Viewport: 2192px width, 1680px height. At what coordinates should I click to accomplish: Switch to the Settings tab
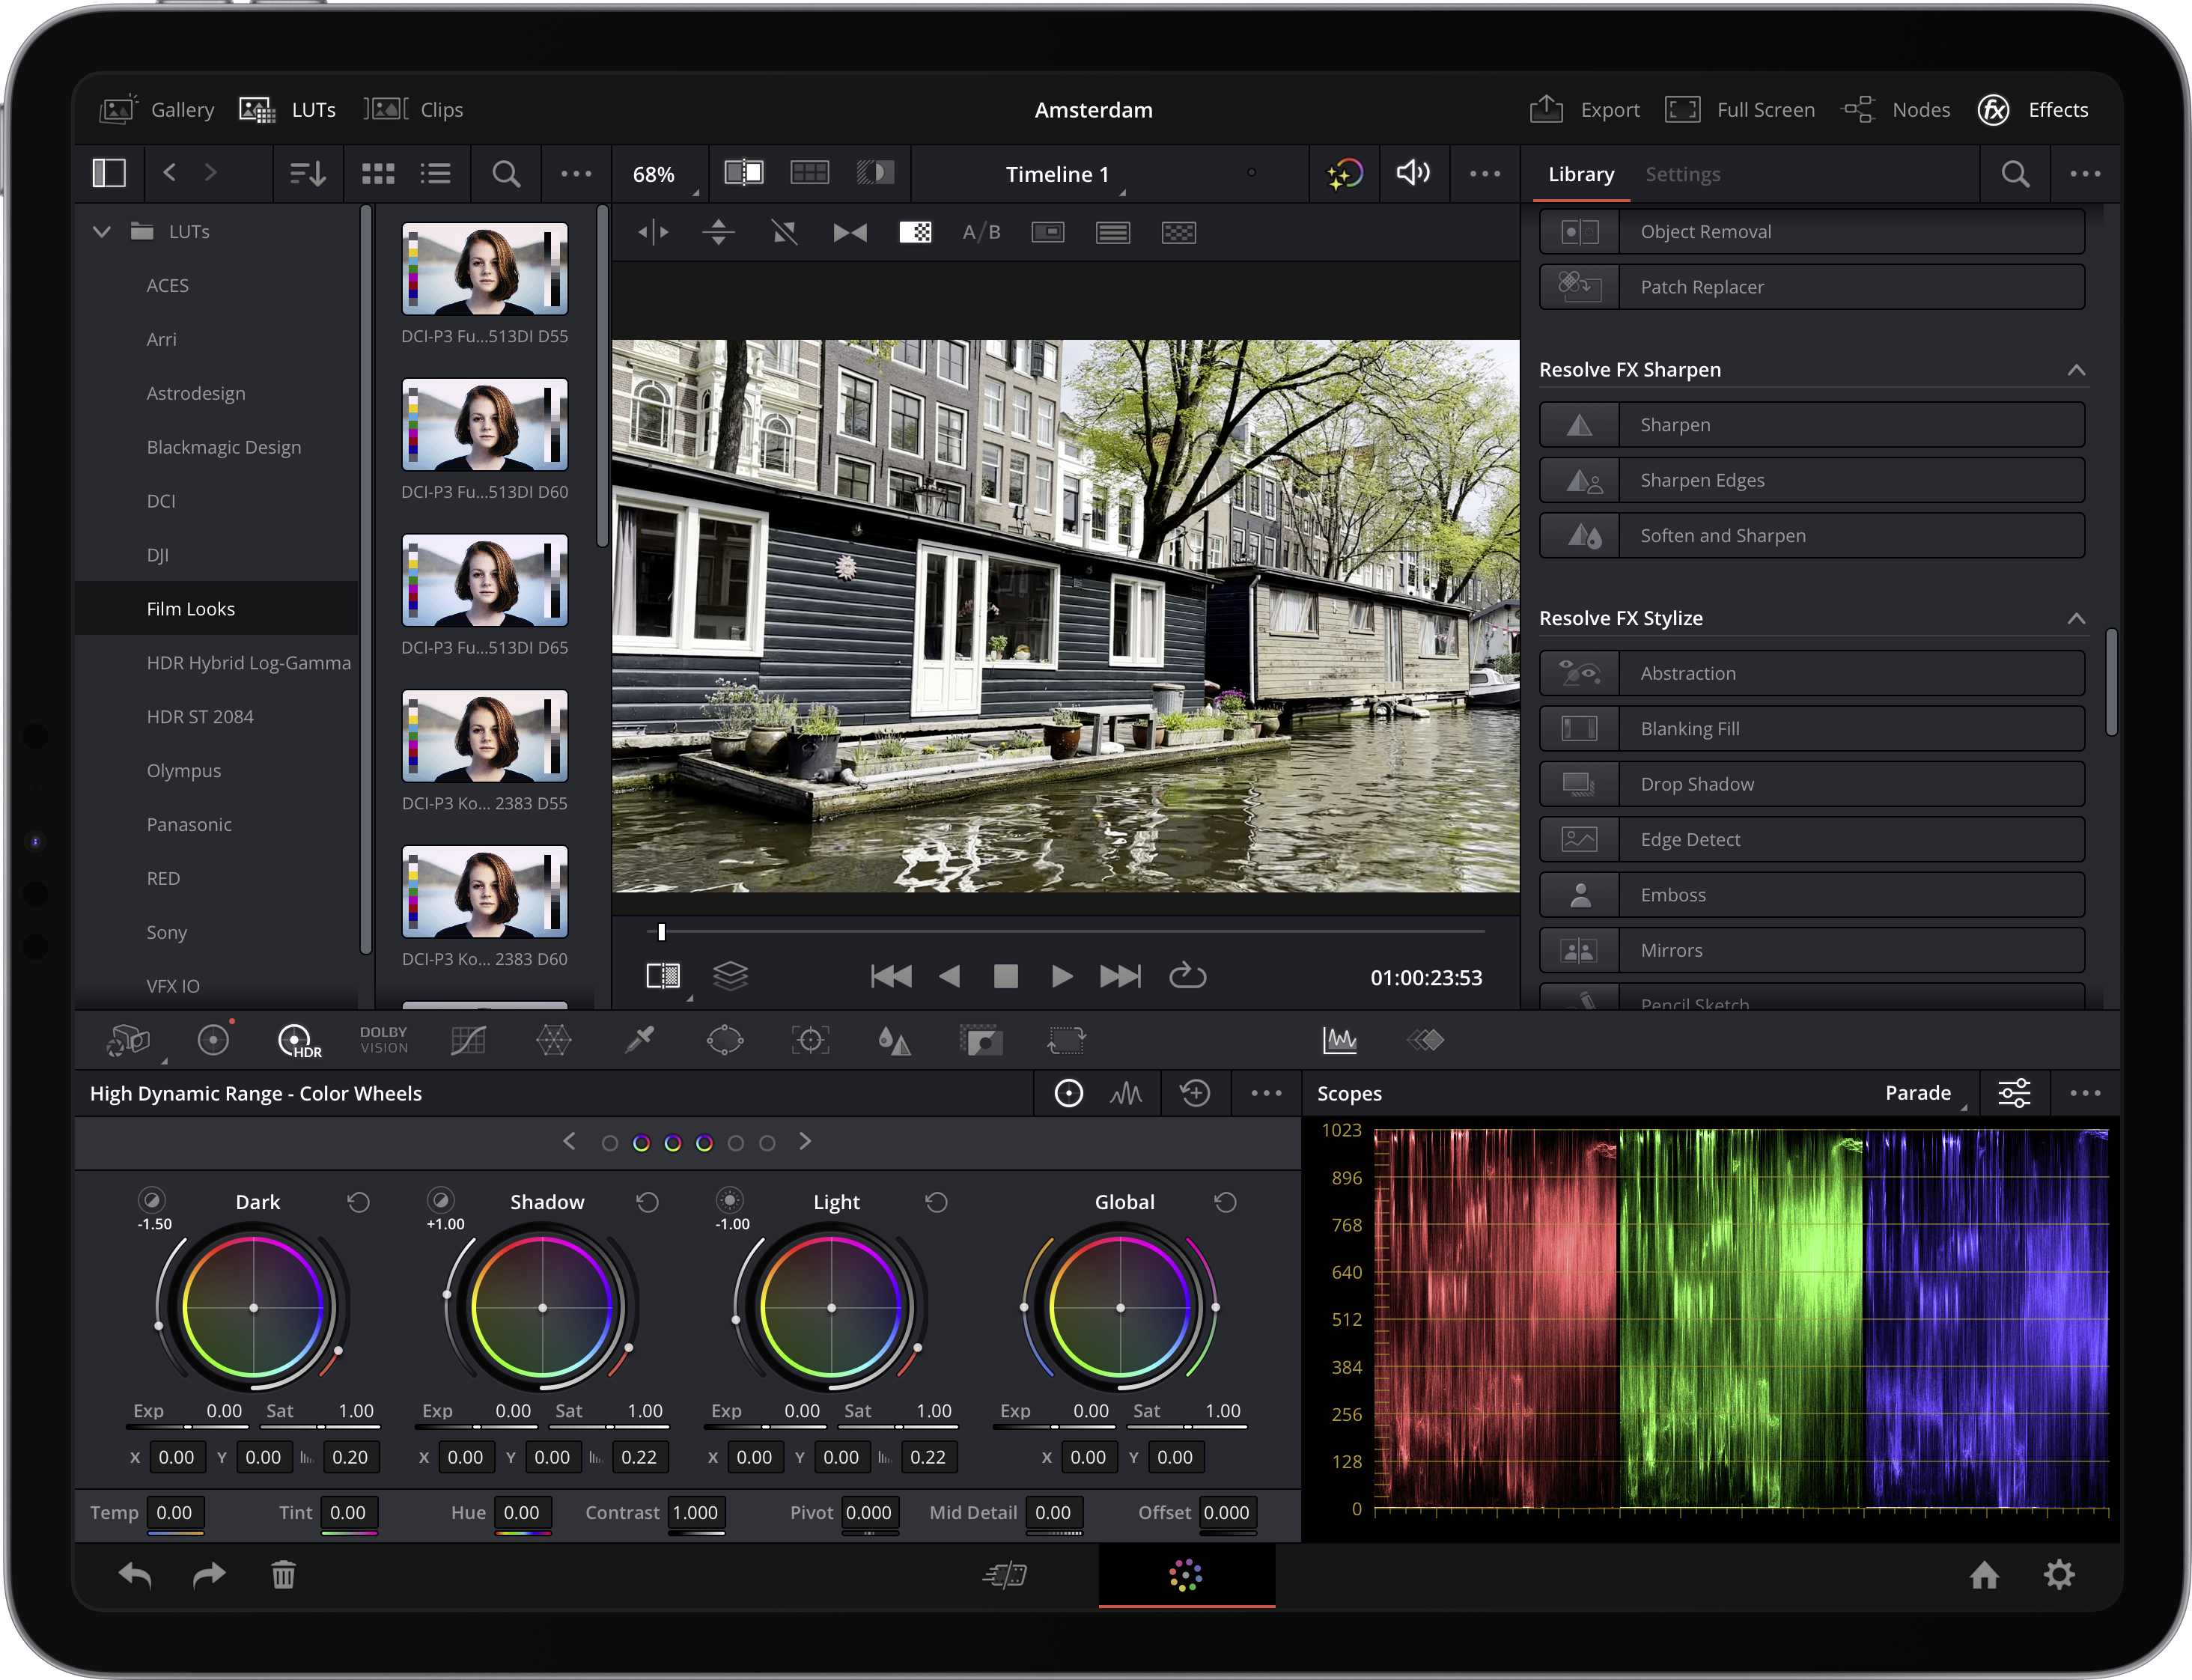(x=1682, y=174)
